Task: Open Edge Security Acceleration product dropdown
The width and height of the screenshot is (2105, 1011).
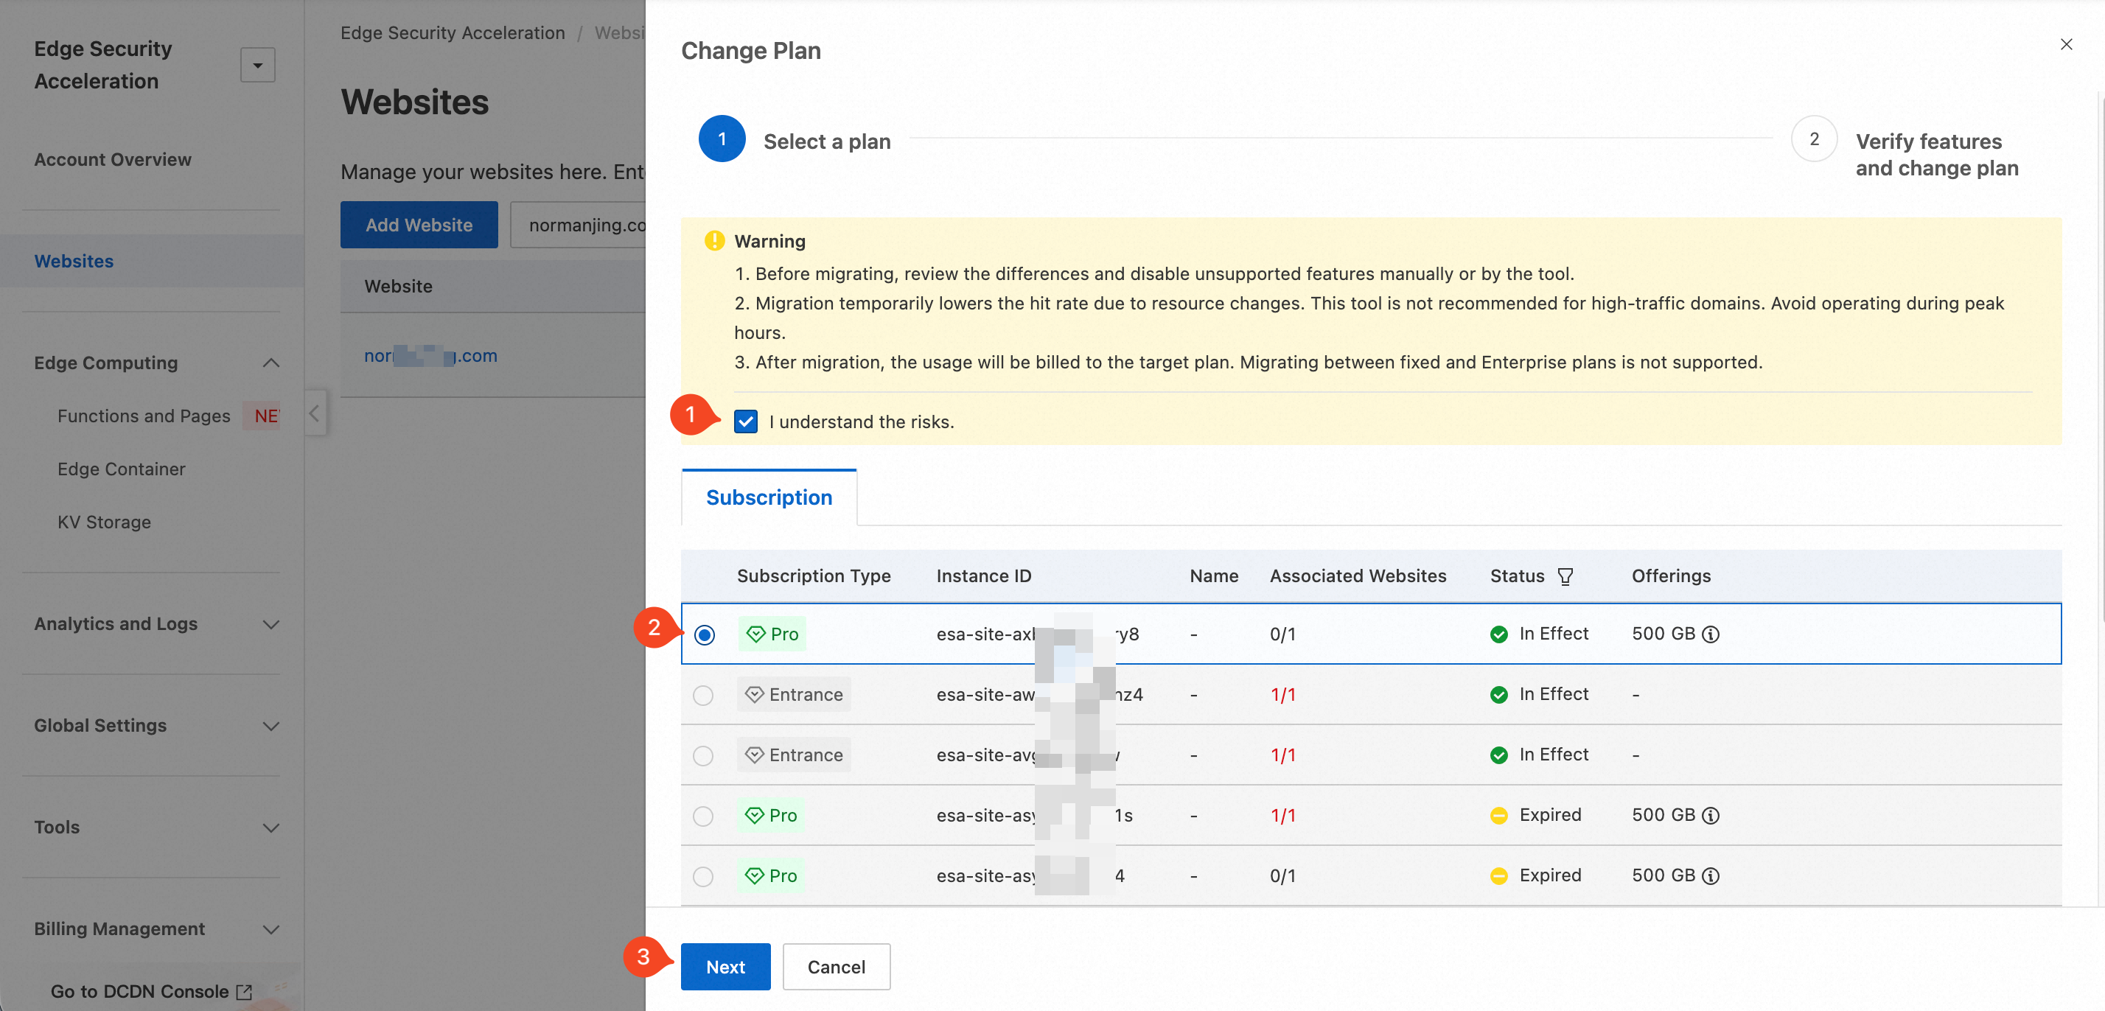Action: point(257,66)
